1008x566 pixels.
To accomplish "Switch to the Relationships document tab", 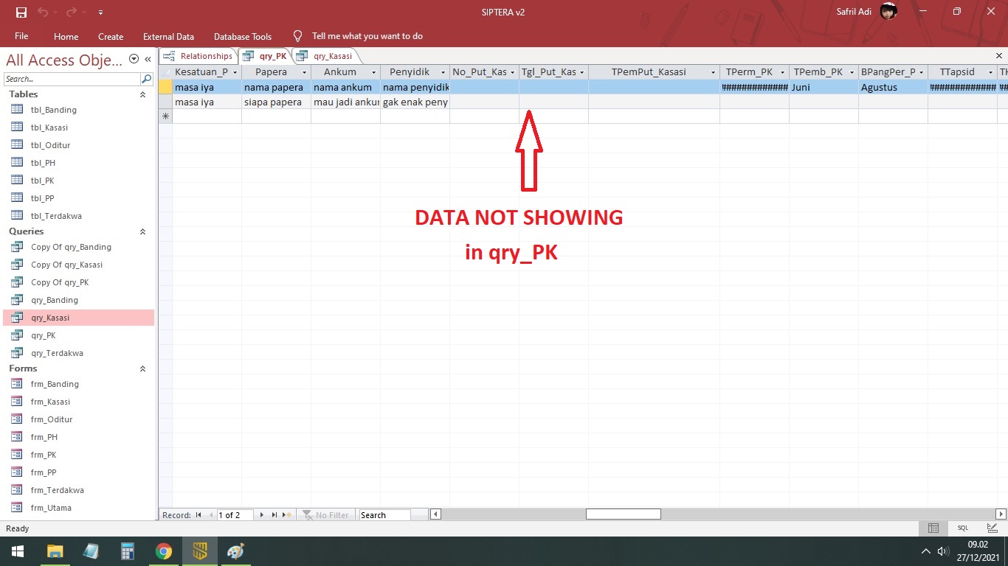I will click(198, 56).
